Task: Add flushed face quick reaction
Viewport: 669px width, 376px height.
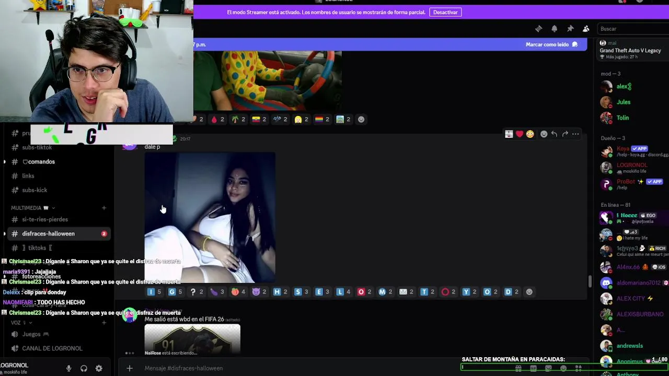Action: click(530, 134)
